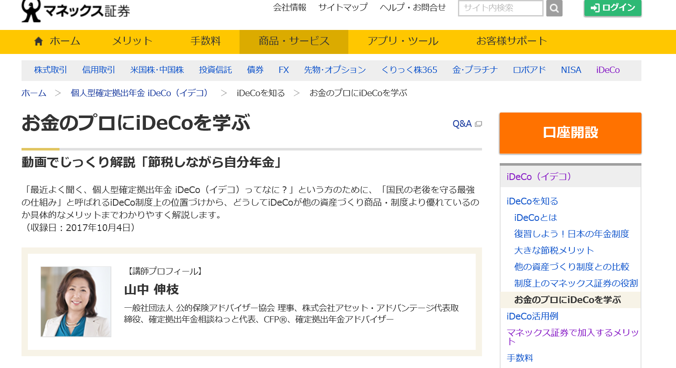676x368 pixels.
Task: Click lecturer name 山中 伸枝
Action: 151,290
